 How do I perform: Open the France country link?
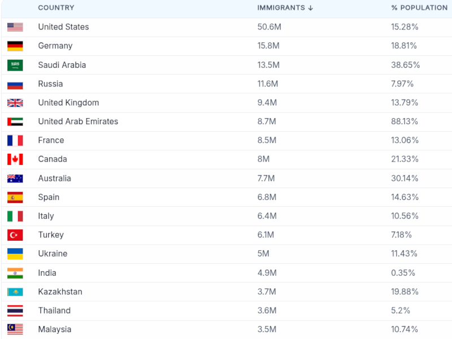click(x=51, y=140)
